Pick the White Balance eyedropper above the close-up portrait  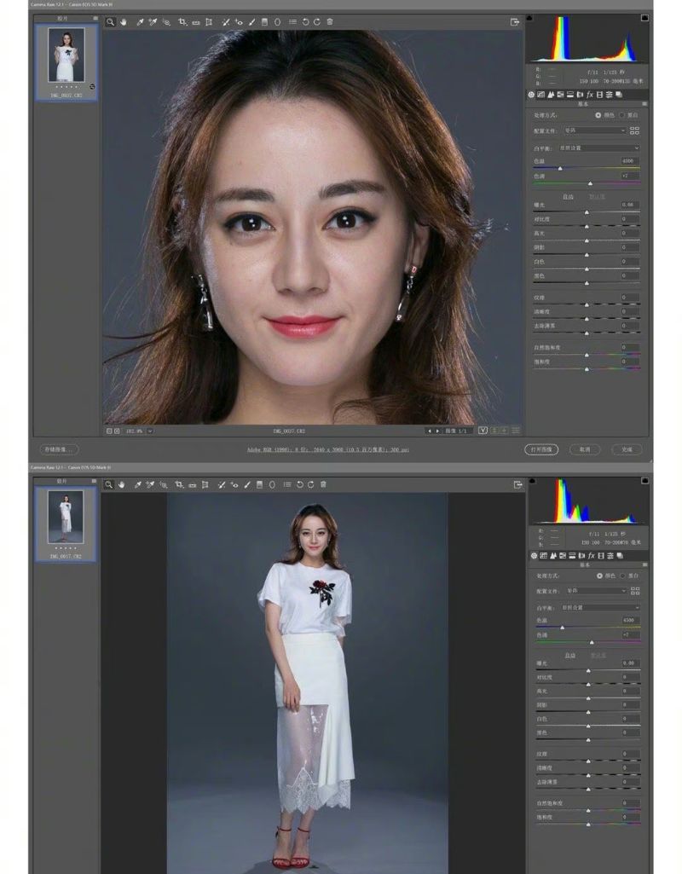click(x=141, y=21)
